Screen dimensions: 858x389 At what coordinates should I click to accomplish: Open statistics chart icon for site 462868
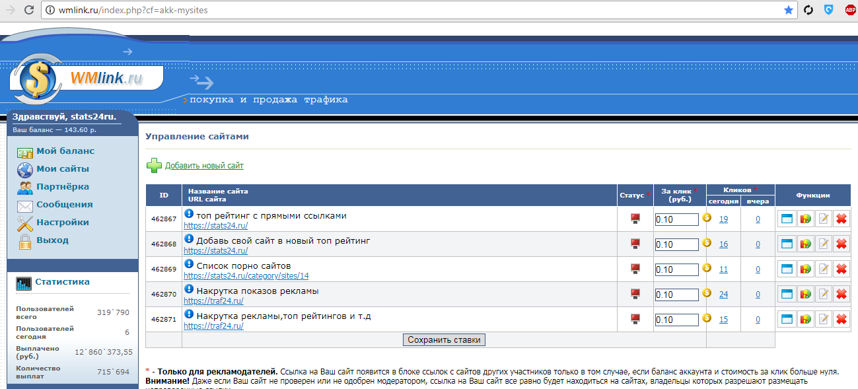click(x=805, y=244)
